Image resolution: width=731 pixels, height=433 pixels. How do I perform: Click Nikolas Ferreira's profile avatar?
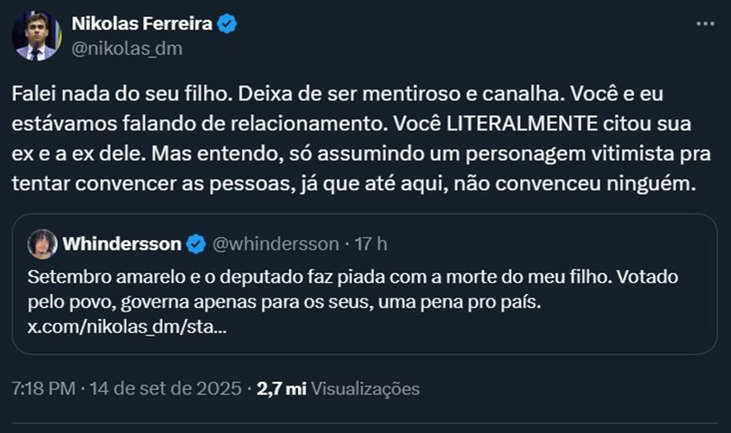(x=37, y=36)
